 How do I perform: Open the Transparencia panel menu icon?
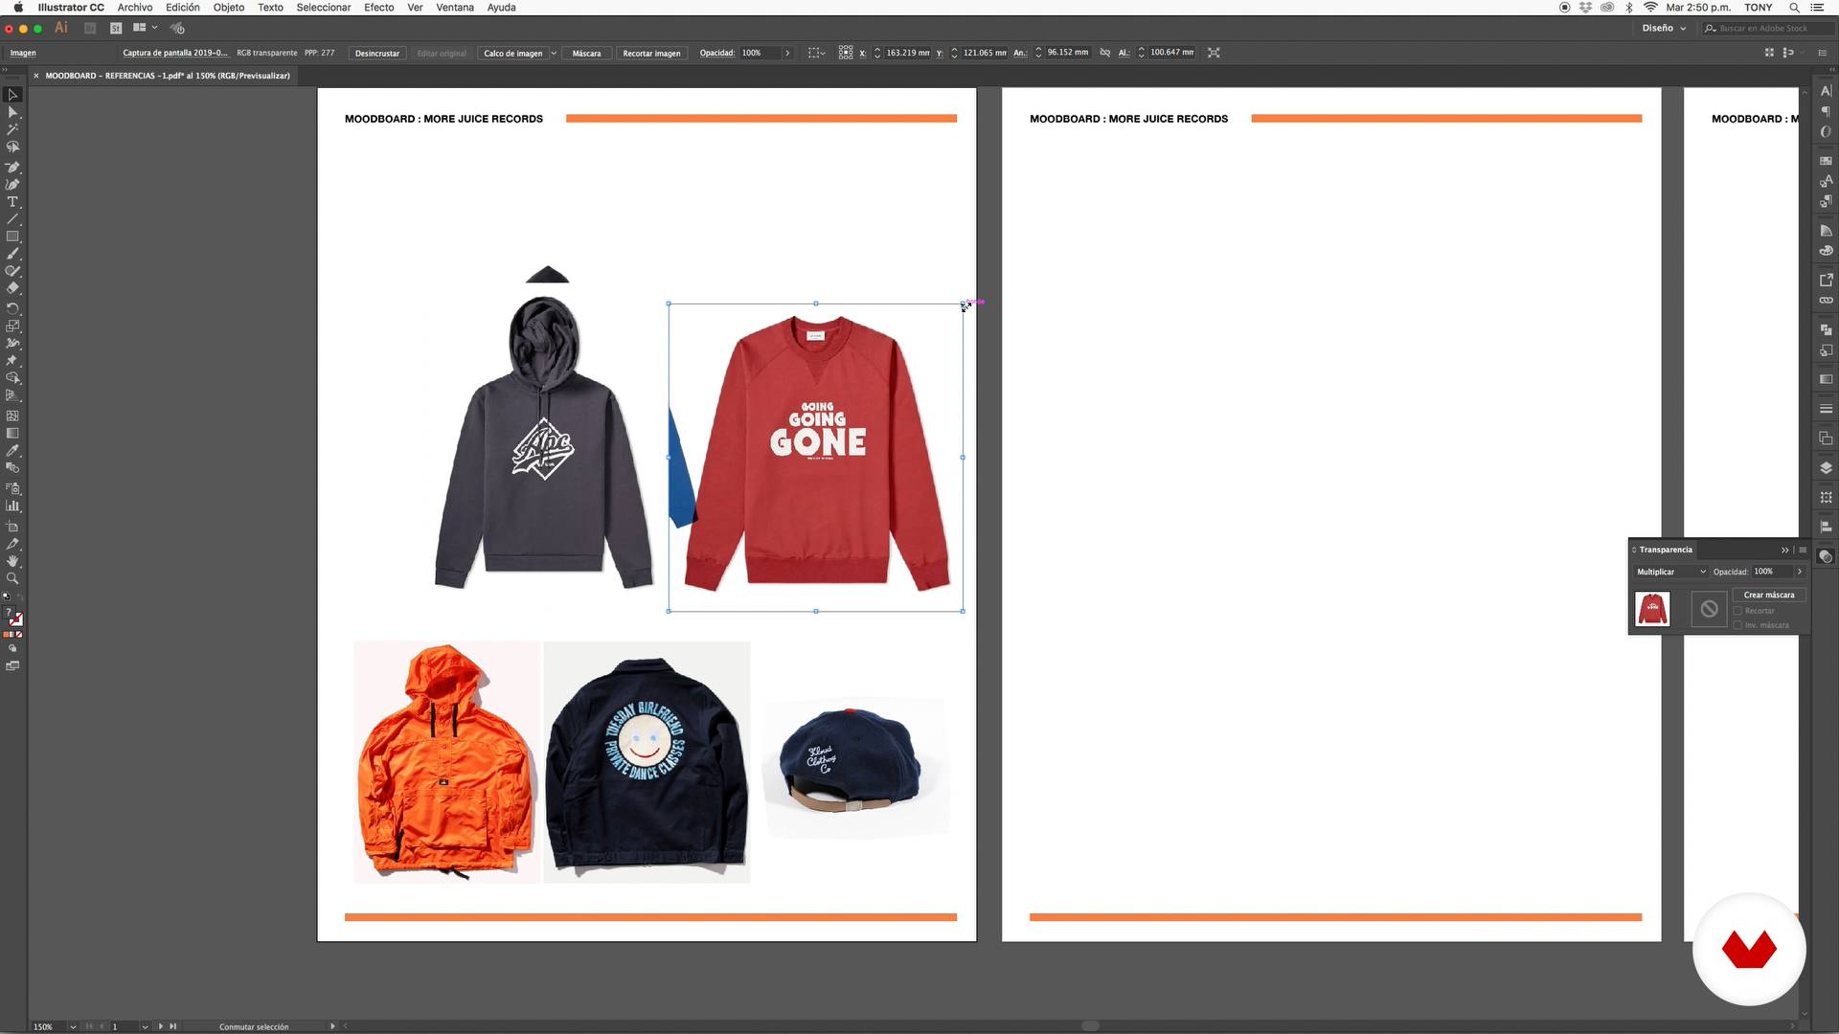pyautogui.click(x=1803, y=550)
